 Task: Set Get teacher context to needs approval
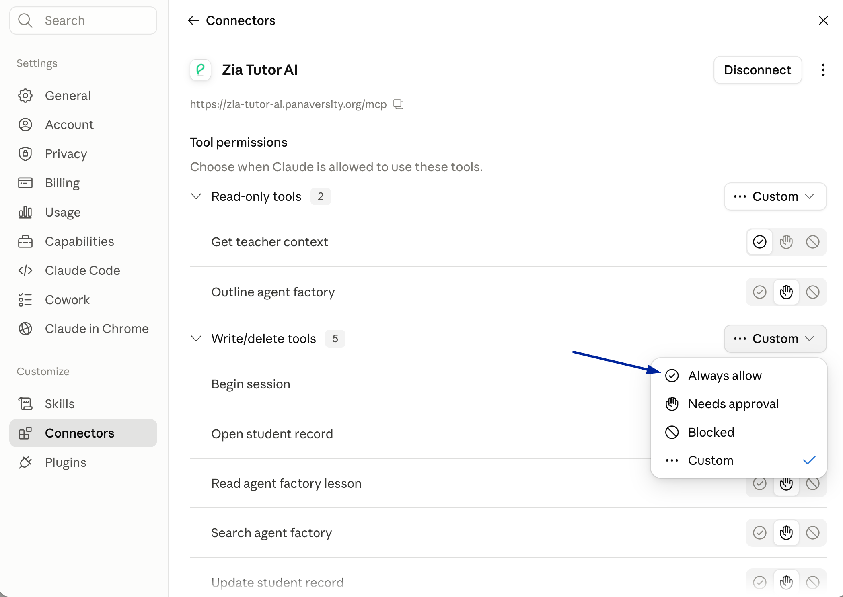click(786, 242)
